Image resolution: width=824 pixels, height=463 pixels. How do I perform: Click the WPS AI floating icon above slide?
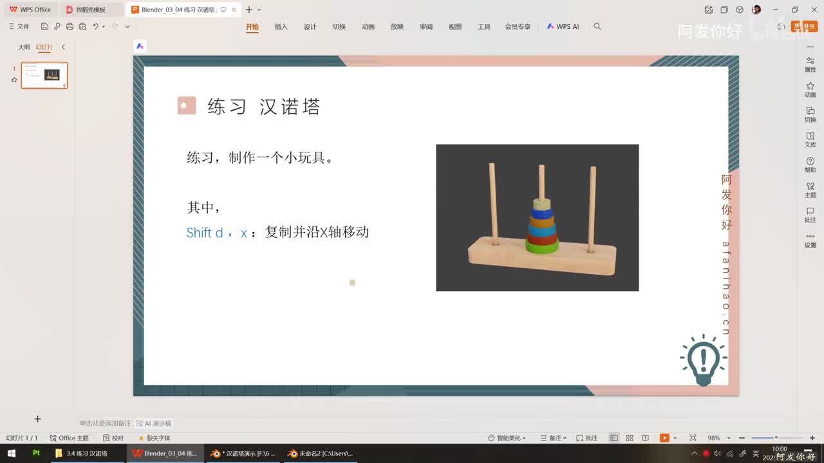coord(140,46)
